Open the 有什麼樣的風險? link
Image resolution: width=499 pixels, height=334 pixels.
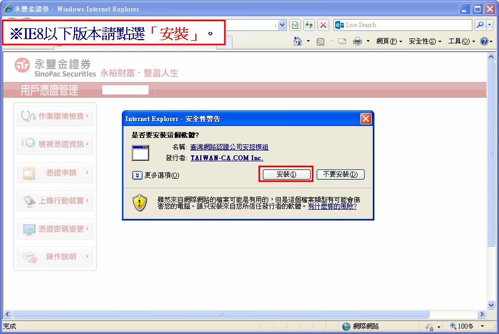[332, 206]
